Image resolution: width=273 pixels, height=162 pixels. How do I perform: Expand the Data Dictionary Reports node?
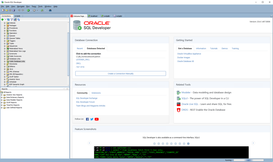[x=2, y=97]
